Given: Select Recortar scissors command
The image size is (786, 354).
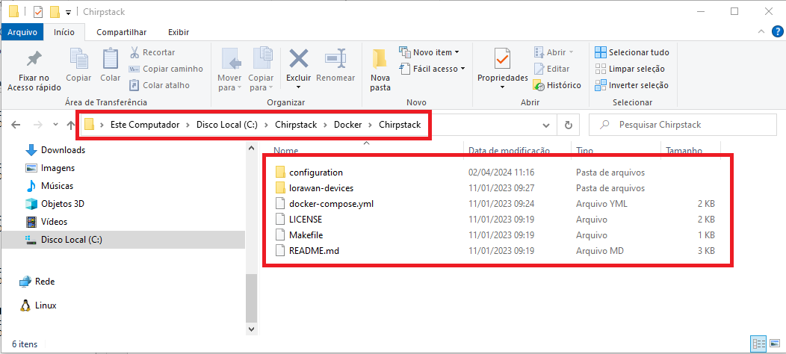Looking at the screenshot, I should coord(152,52).
